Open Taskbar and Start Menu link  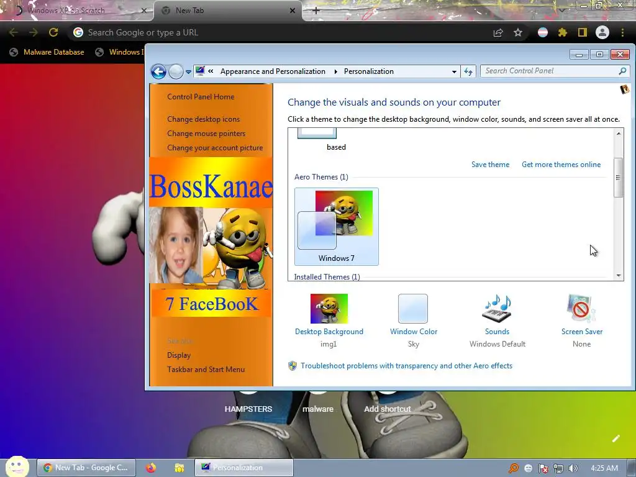[206, 370]
